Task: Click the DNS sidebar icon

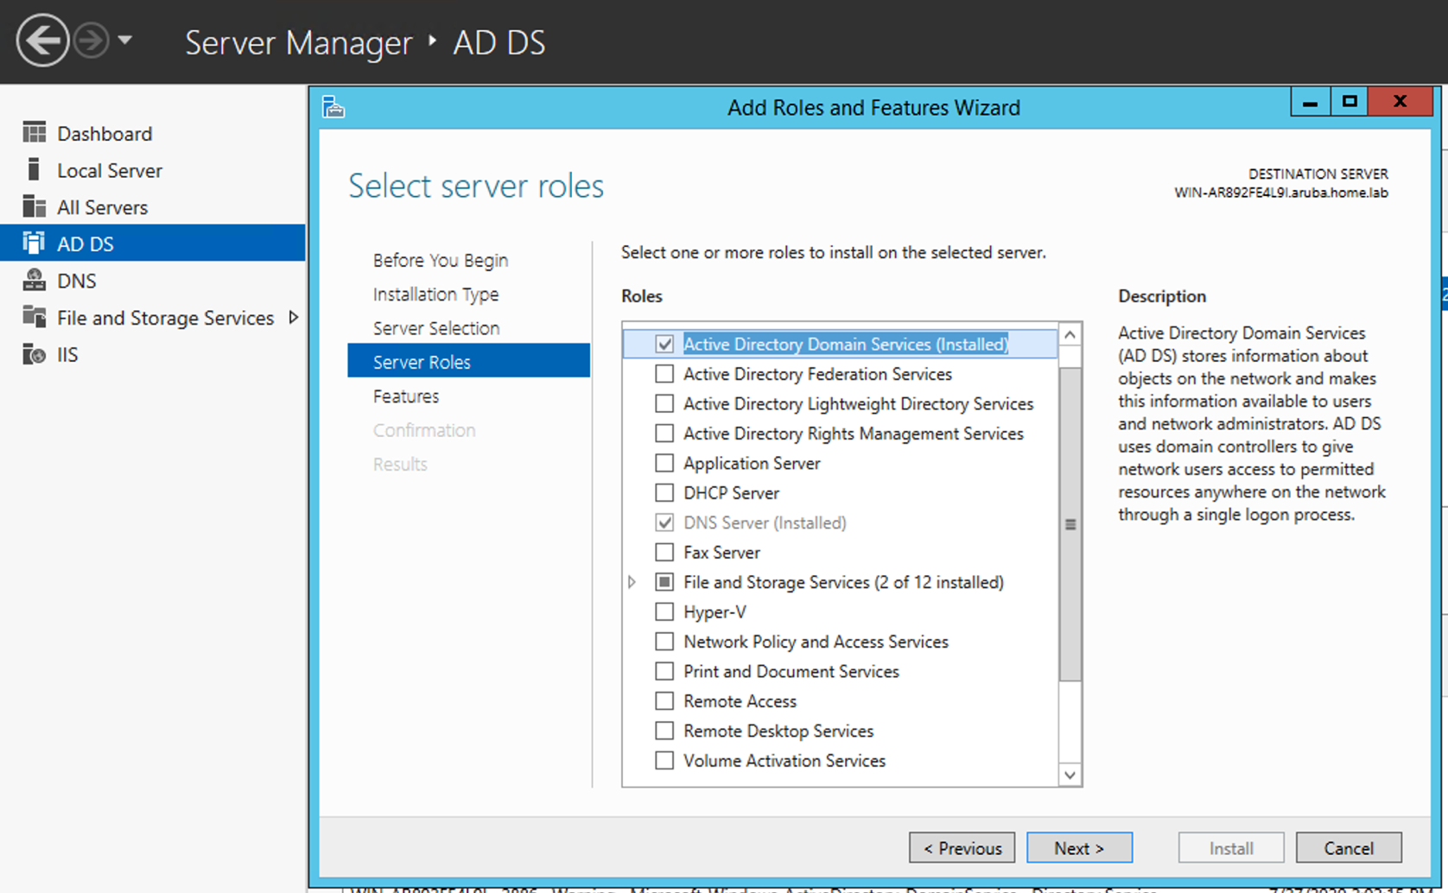Action: (34, 280)
